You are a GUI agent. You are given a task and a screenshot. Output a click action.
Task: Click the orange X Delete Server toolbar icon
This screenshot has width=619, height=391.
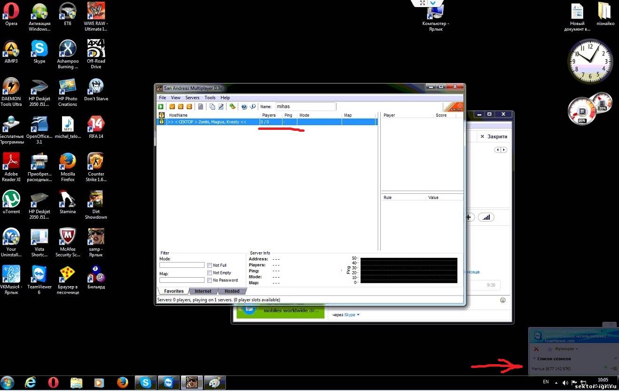(180, 107)
